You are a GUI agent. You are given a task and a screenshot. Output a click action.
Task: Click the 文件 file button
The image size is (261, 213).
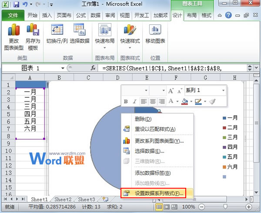click(13, 15)
